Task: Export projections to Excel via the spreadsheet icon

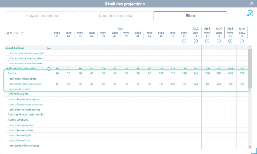Action: coord(250,13)
